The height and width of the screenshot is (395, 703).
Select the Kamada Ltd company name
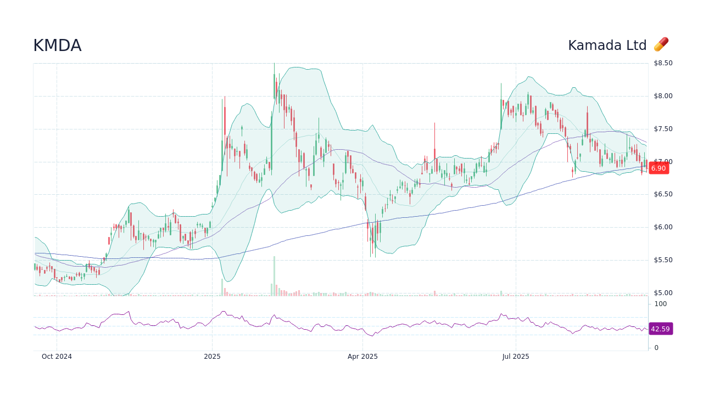point(607,45)
